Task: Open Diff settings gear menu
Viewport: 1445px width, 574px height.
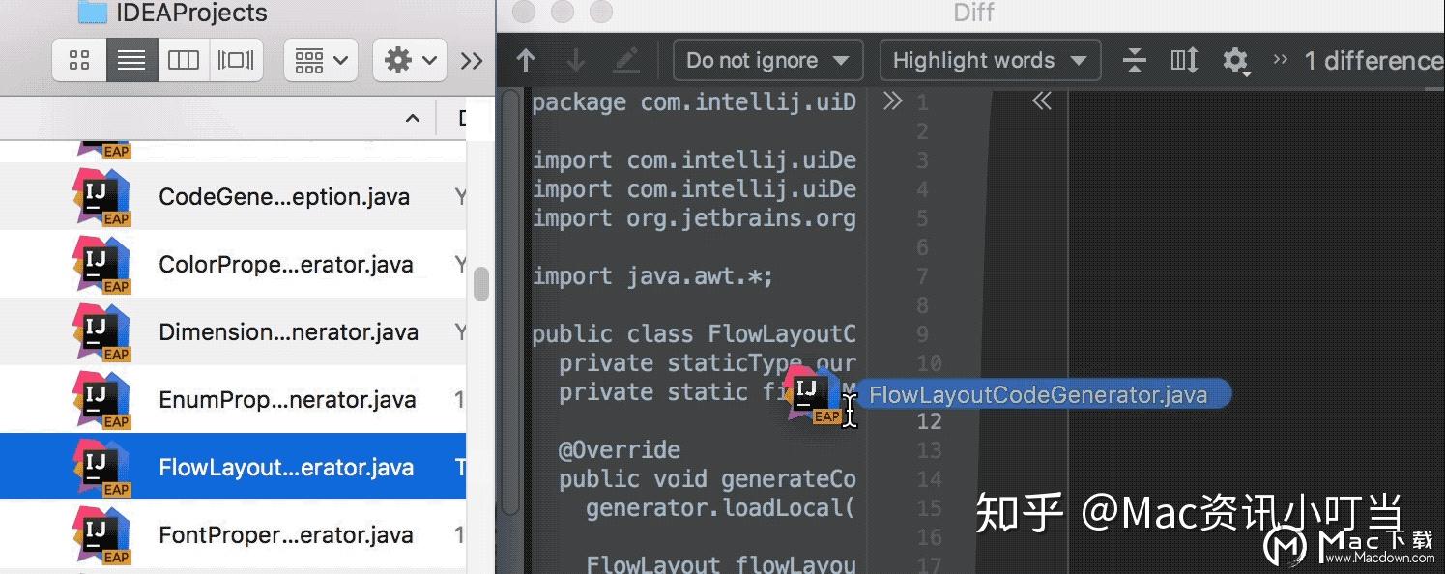Action: click(x=1236, y=62)
